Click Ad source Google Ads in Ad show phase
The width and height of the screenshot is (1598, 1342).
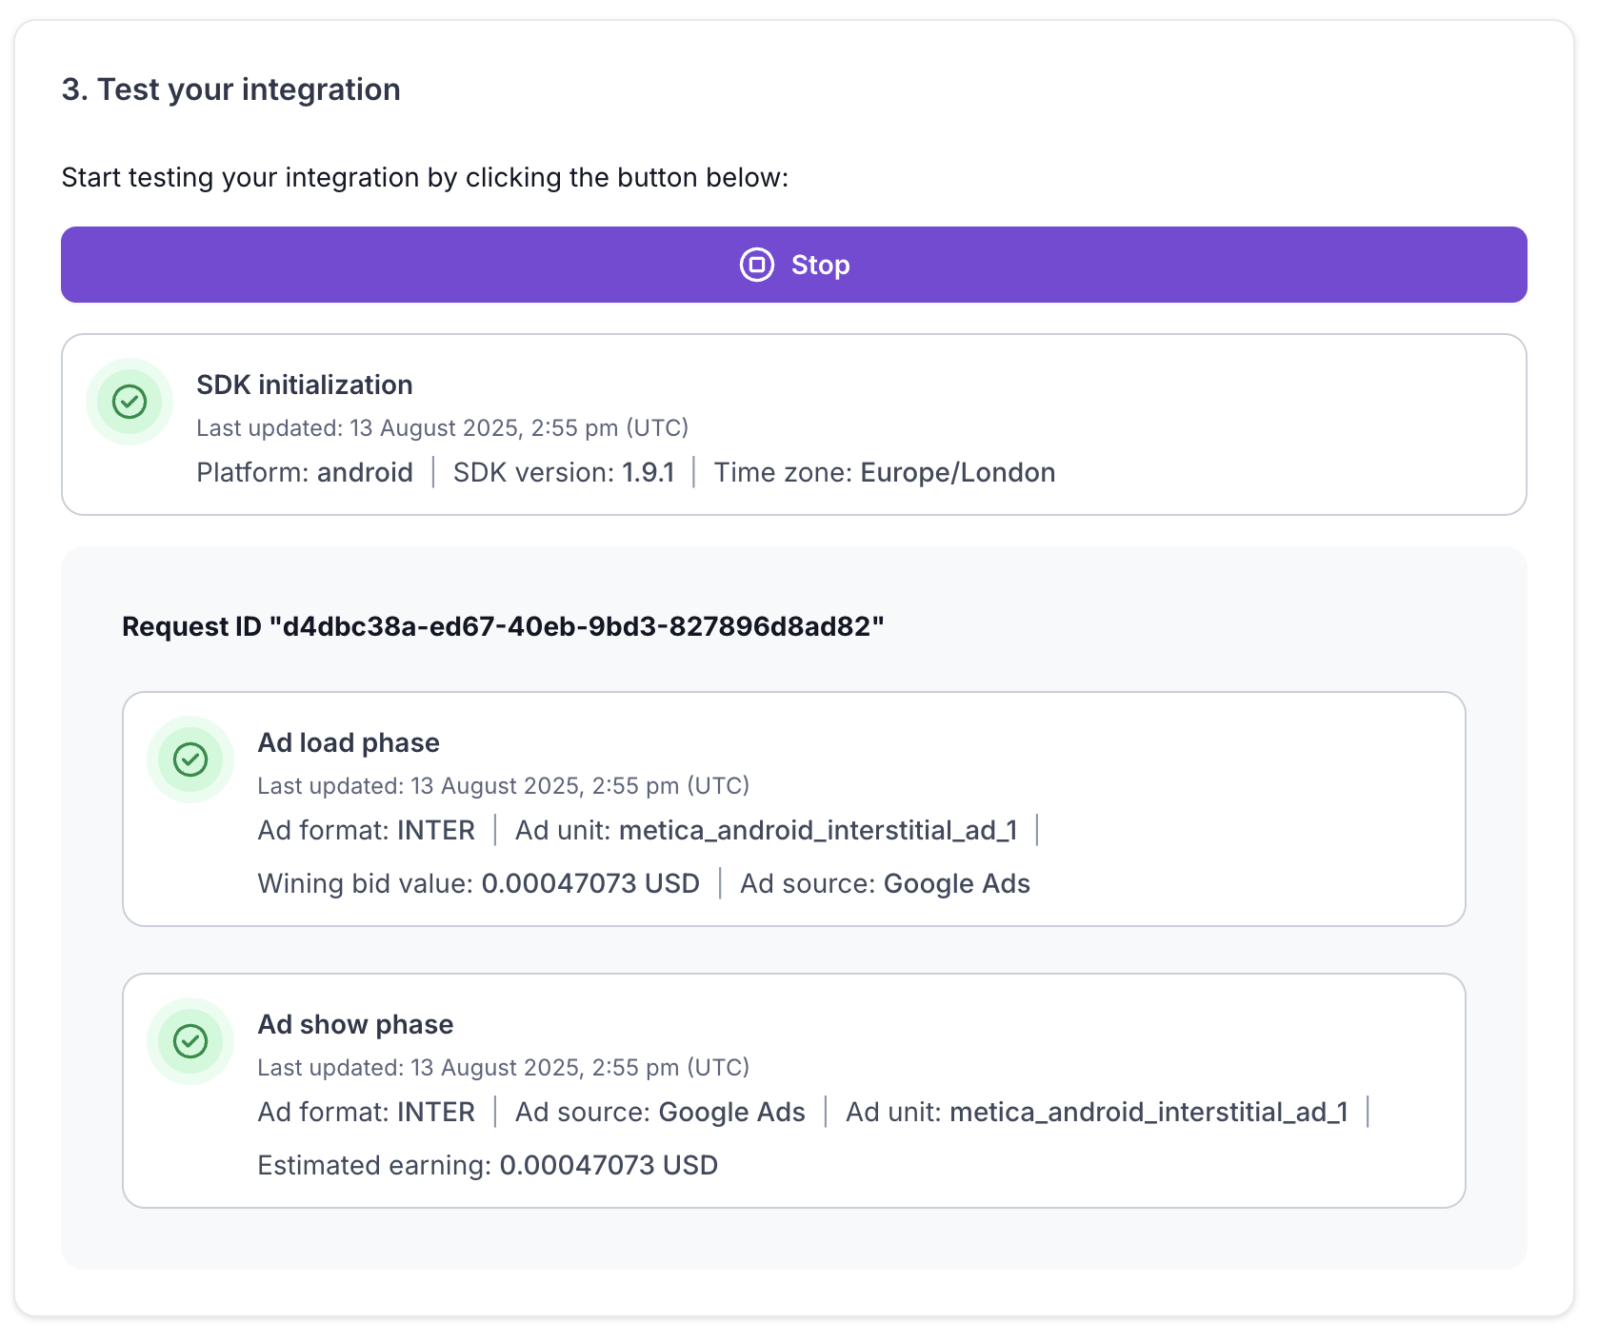731,1112
